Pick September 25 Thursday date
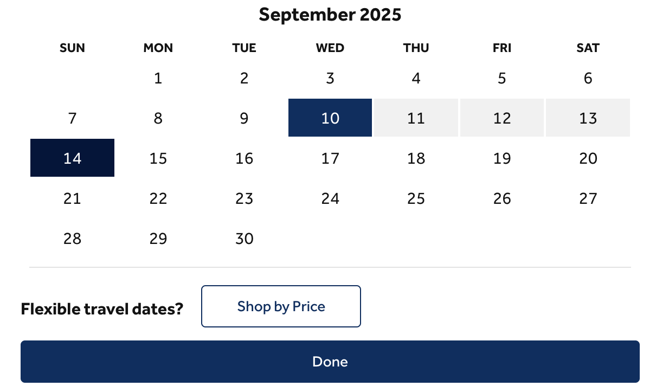The height and width of the screenshot is (386, 656). pyautogui.click(x=416, y=198)
